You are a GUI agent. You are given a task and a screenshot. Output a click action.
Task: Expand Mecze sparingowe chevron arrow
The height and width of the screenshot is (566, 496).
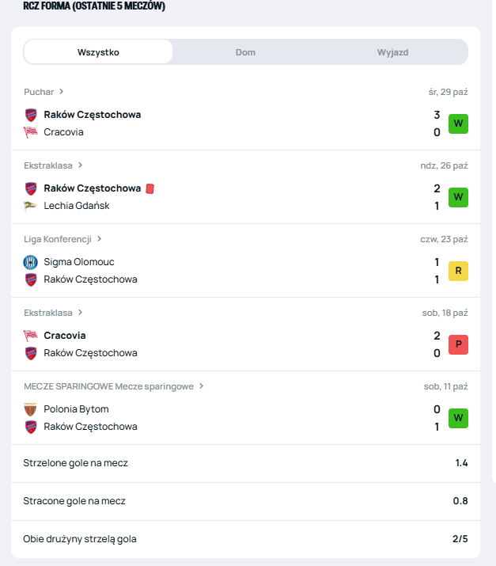click(x=202, y=386)
